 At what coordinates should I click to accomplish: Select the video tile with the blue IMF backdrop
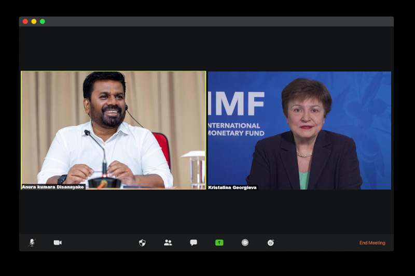[x=299, y=129]
